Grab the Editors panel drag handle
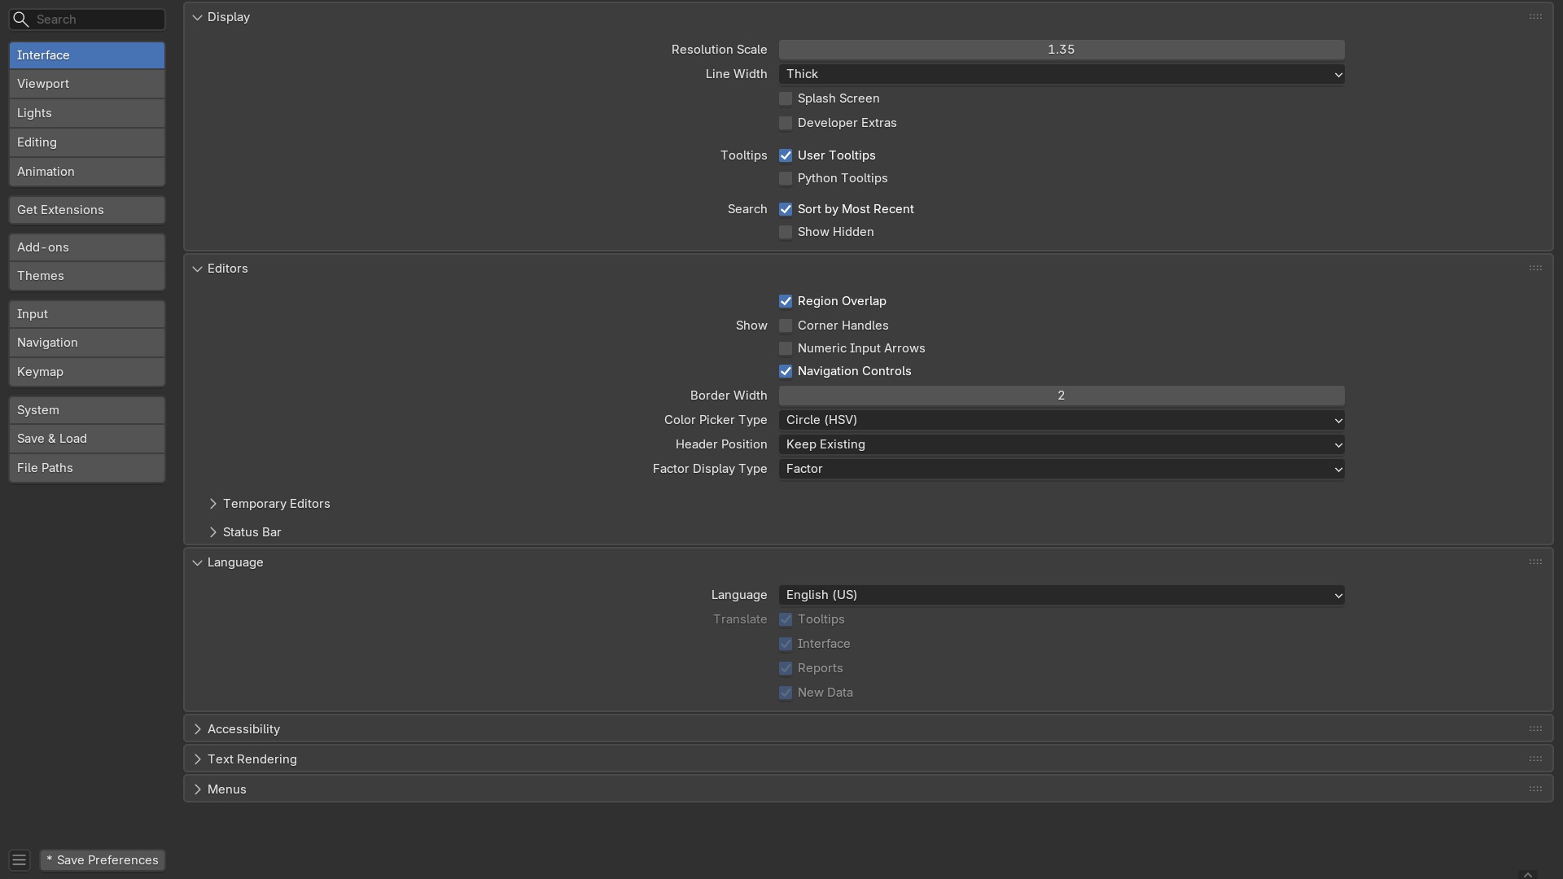This screenshot has height=879, width=1563. 1535,269
